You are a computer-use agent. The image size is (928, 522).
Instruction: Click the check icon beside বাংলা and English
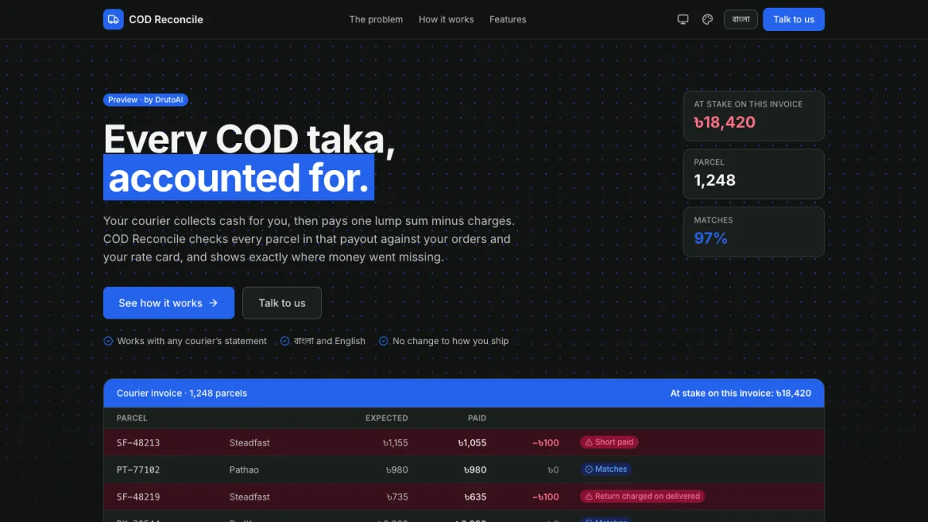pyautogui.click(x=285, y=341)
